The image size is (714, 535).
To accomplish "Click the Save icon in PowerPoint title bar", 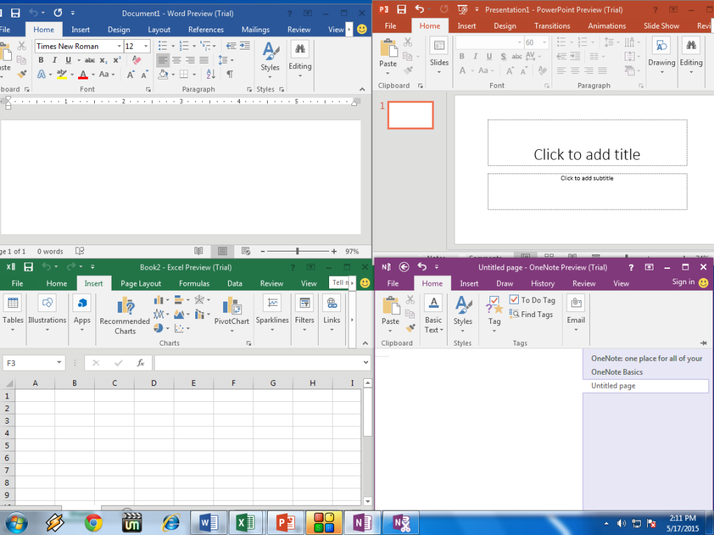I will [x=401, y=9].
